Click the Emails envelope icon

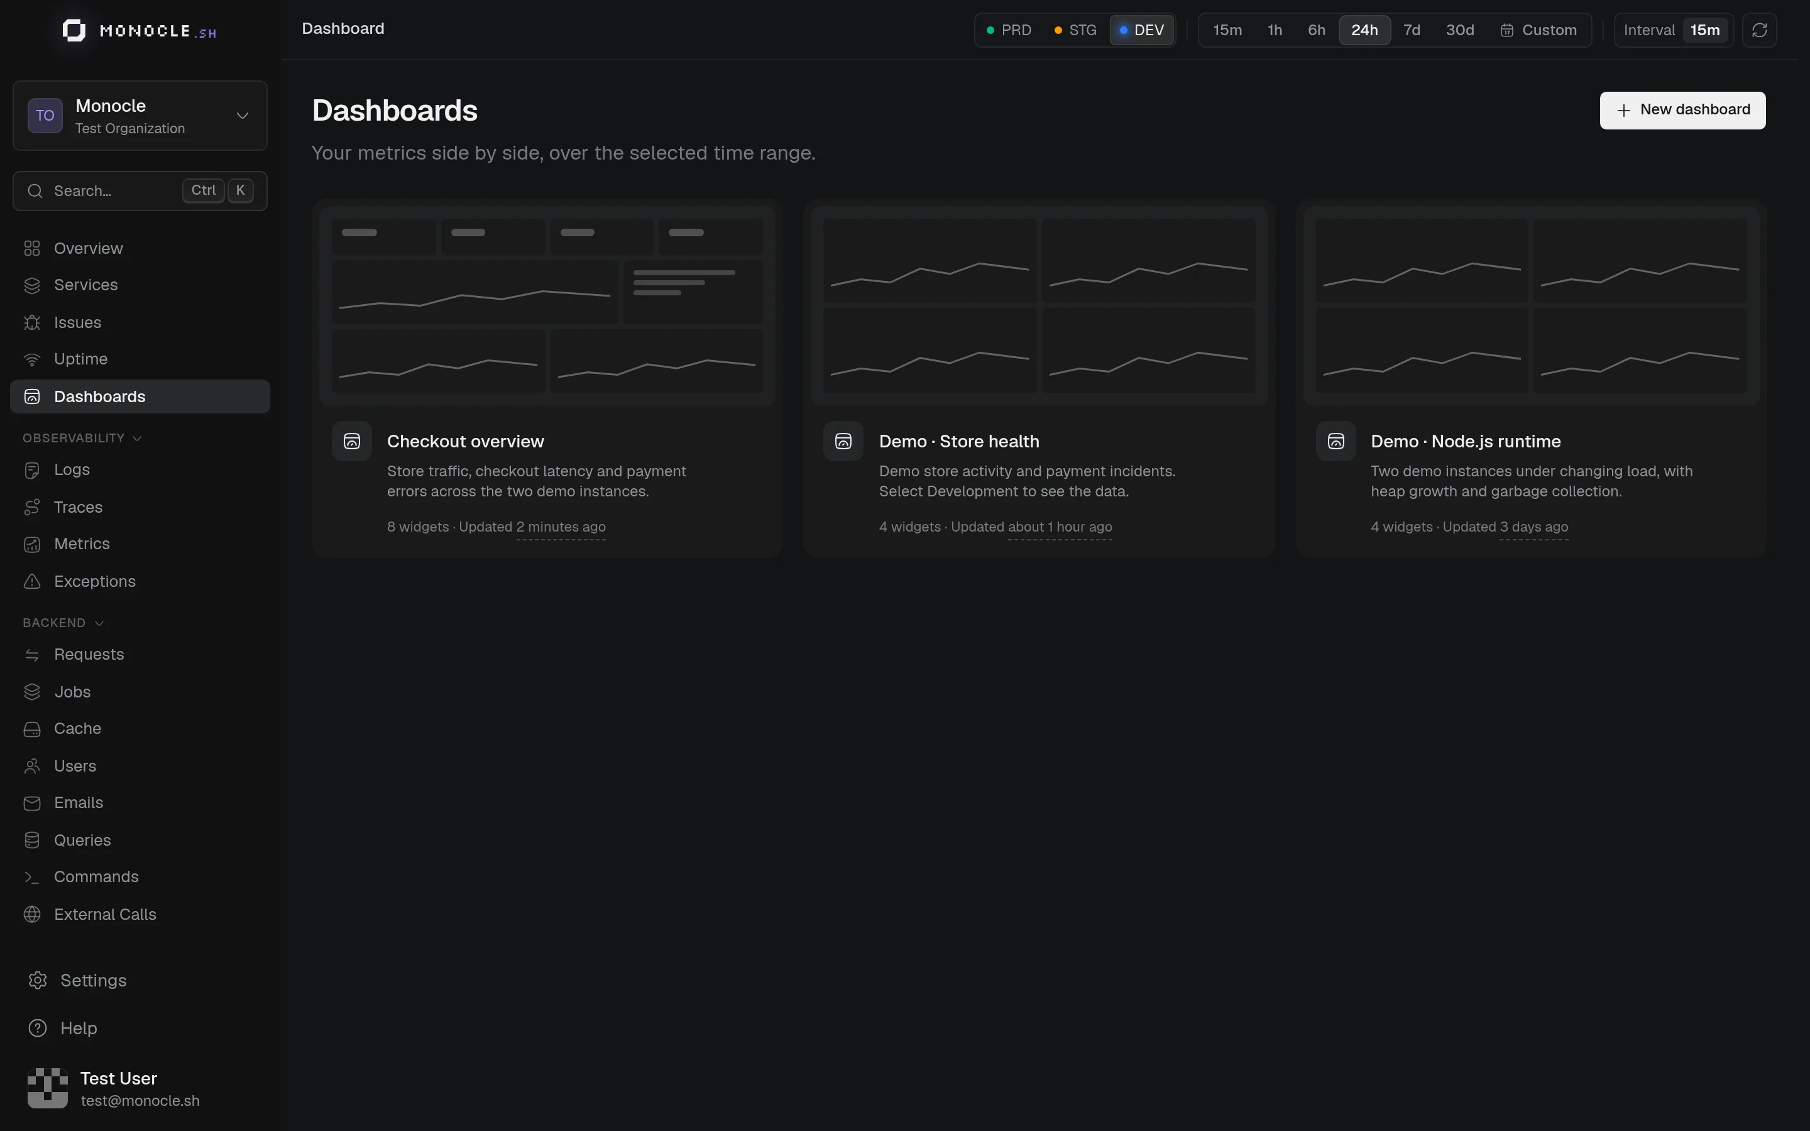32,802
